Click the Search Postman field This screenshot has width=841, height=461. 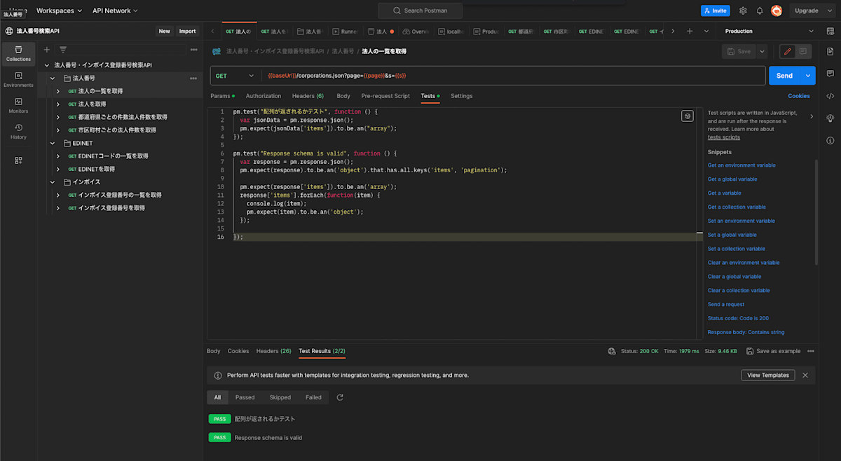pos(420,11)
